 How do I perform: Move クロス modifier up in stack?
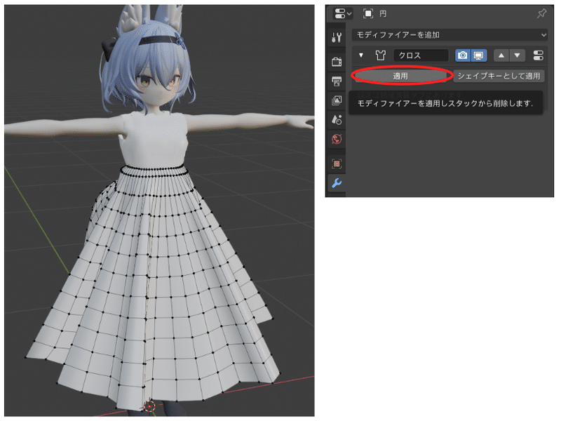click(501, 55)
